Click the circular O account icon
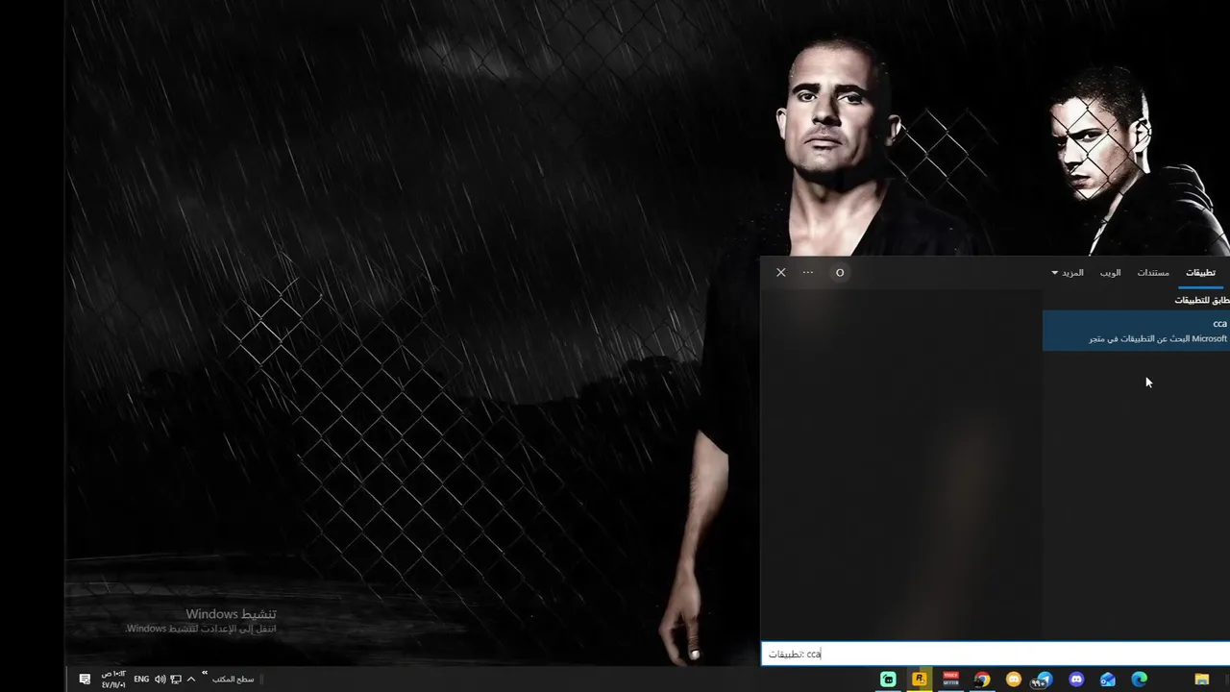Image resolution: width=1230 pixels, height=692 pixels. click(840, 273)
